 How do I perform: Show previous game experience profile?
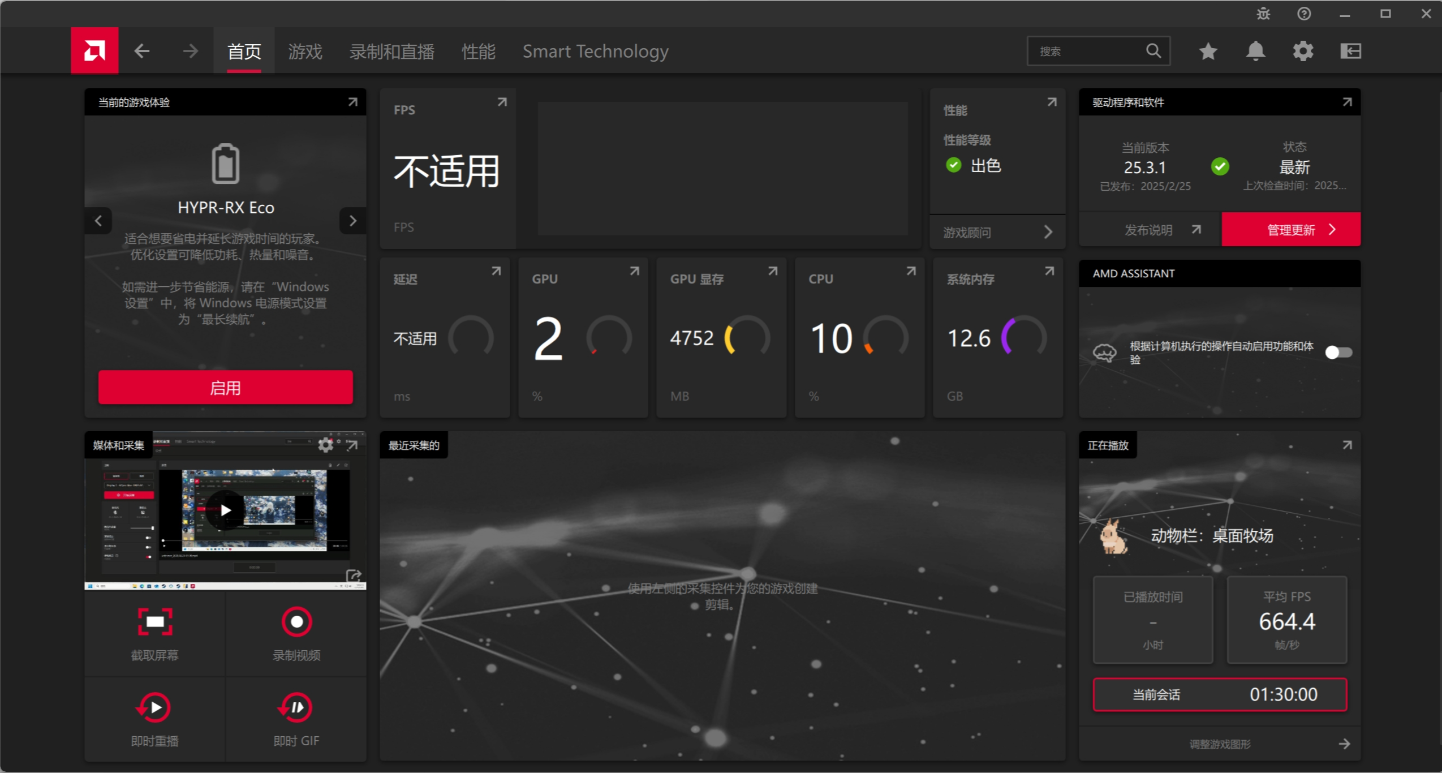click(x=98, y=221)
